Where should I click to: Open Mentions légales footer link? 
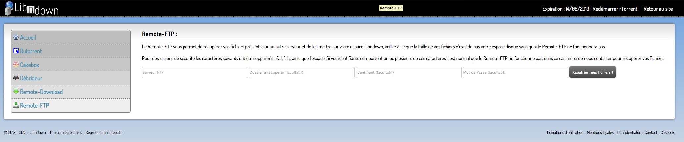coord(600,132)
